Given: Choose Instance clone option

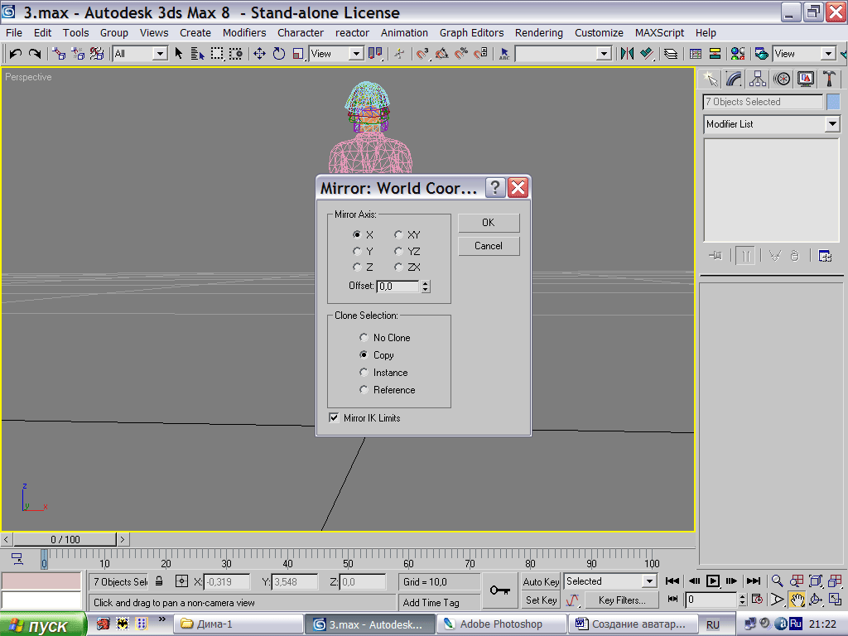Looking at the screenshot, I should [x=364, y=373].
